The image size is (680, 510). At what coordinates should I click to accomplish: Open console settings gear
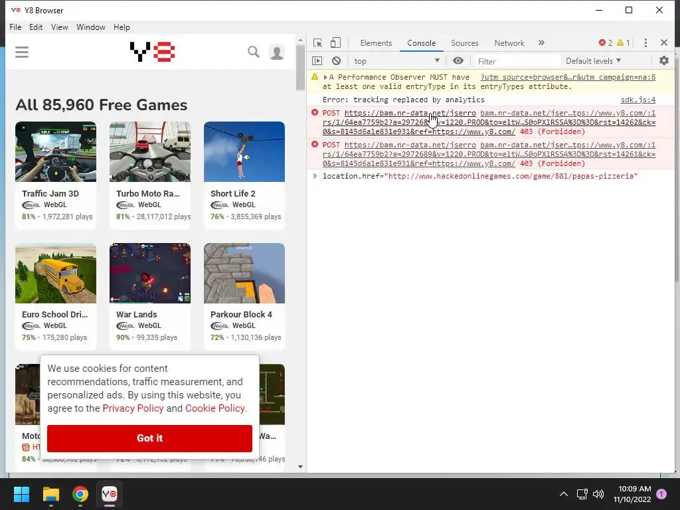664,60
